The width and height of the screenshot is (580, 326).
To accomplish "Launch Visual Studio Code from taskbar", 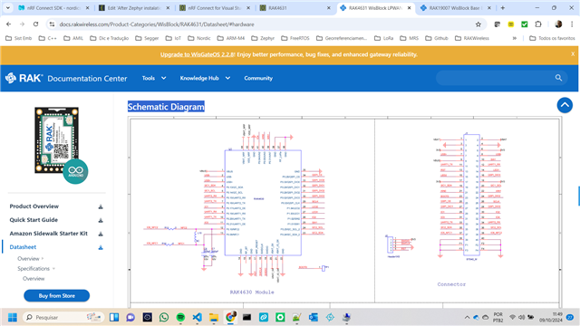I will pos(198,317).
